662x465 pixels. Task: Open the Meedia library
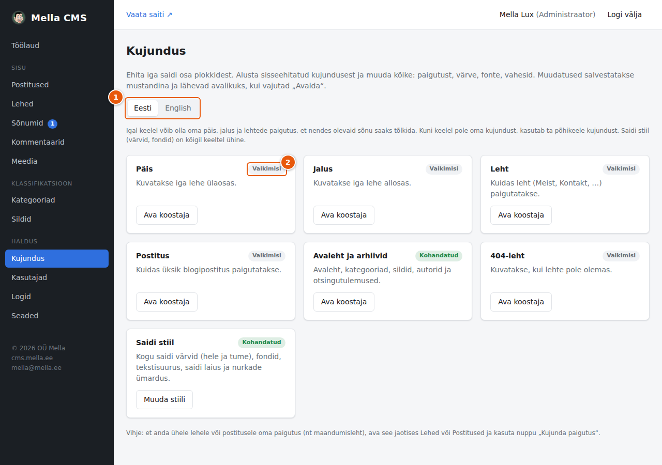(57, 161)
